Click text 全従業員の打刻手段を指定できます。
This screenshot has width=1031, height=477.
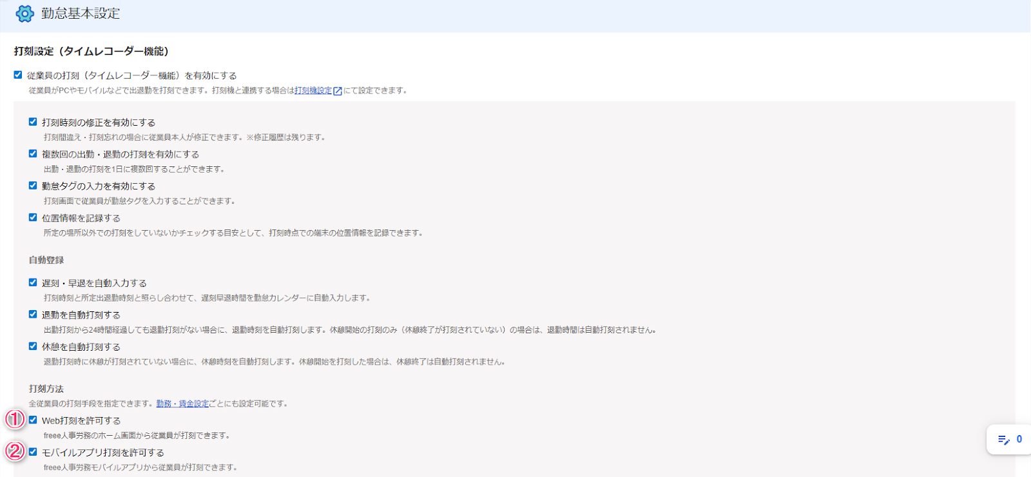click(92, 404)
